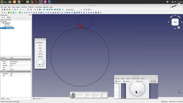Click the Ampliar button in magnifier window
The width and height of the screenshot is (183, 103).
click(x=126, y=81)
